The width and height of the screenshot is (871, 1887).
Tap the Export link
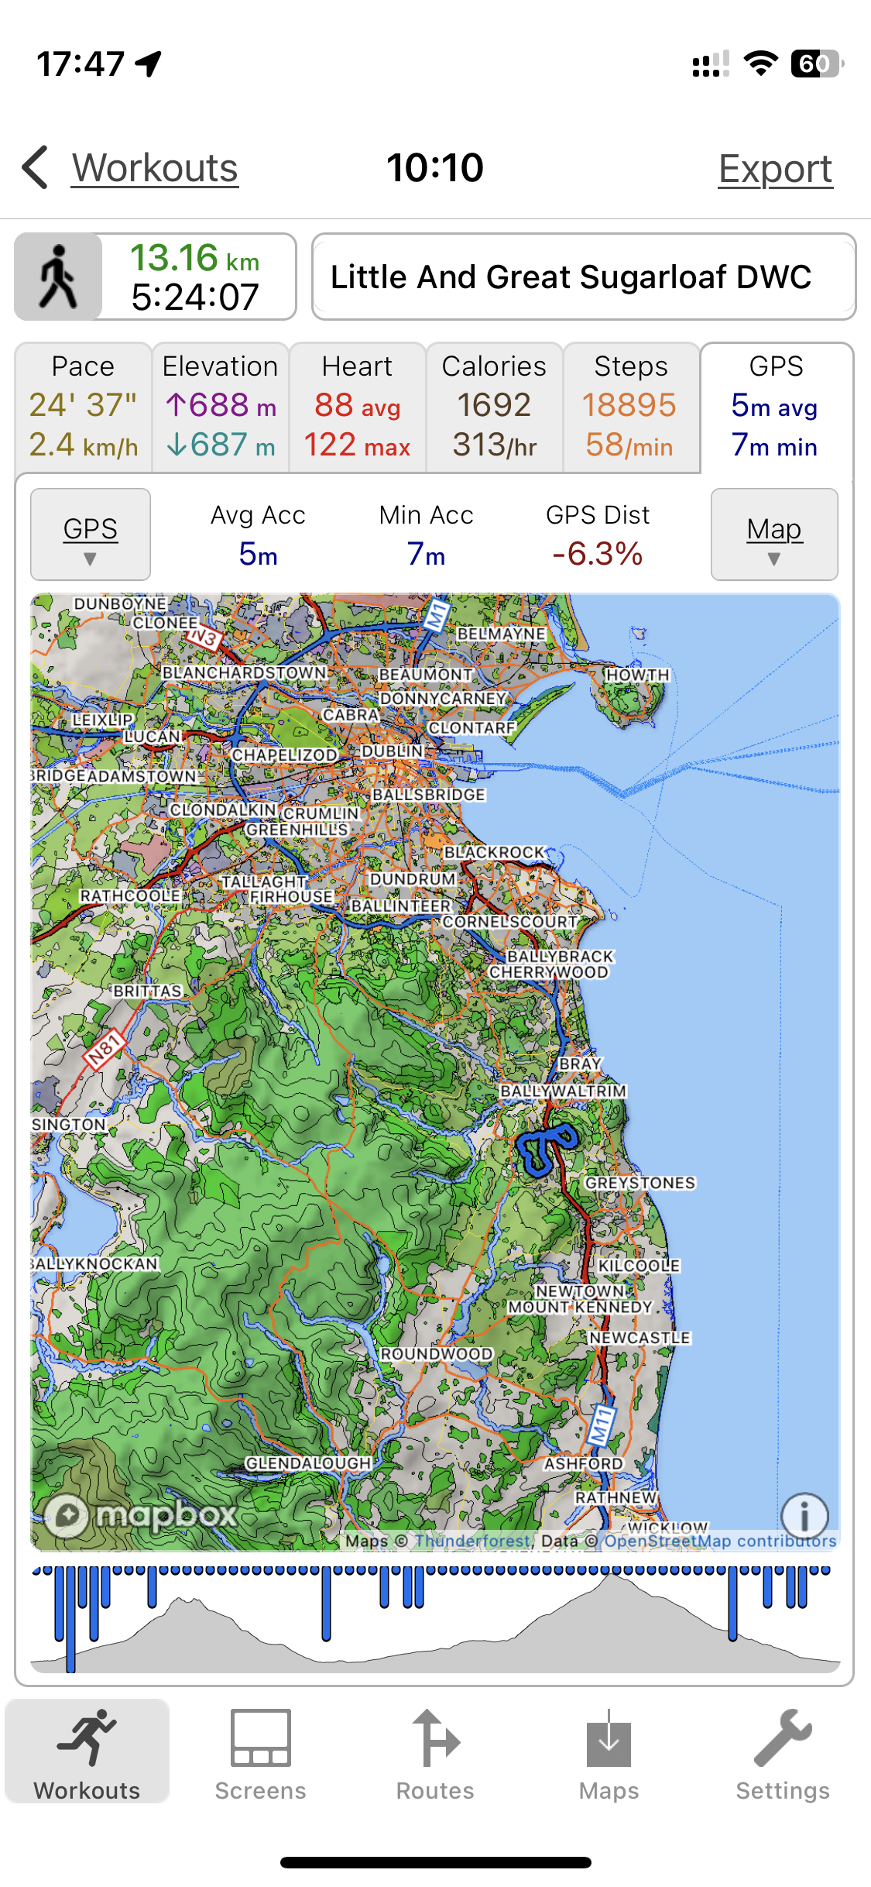[775, 169]
